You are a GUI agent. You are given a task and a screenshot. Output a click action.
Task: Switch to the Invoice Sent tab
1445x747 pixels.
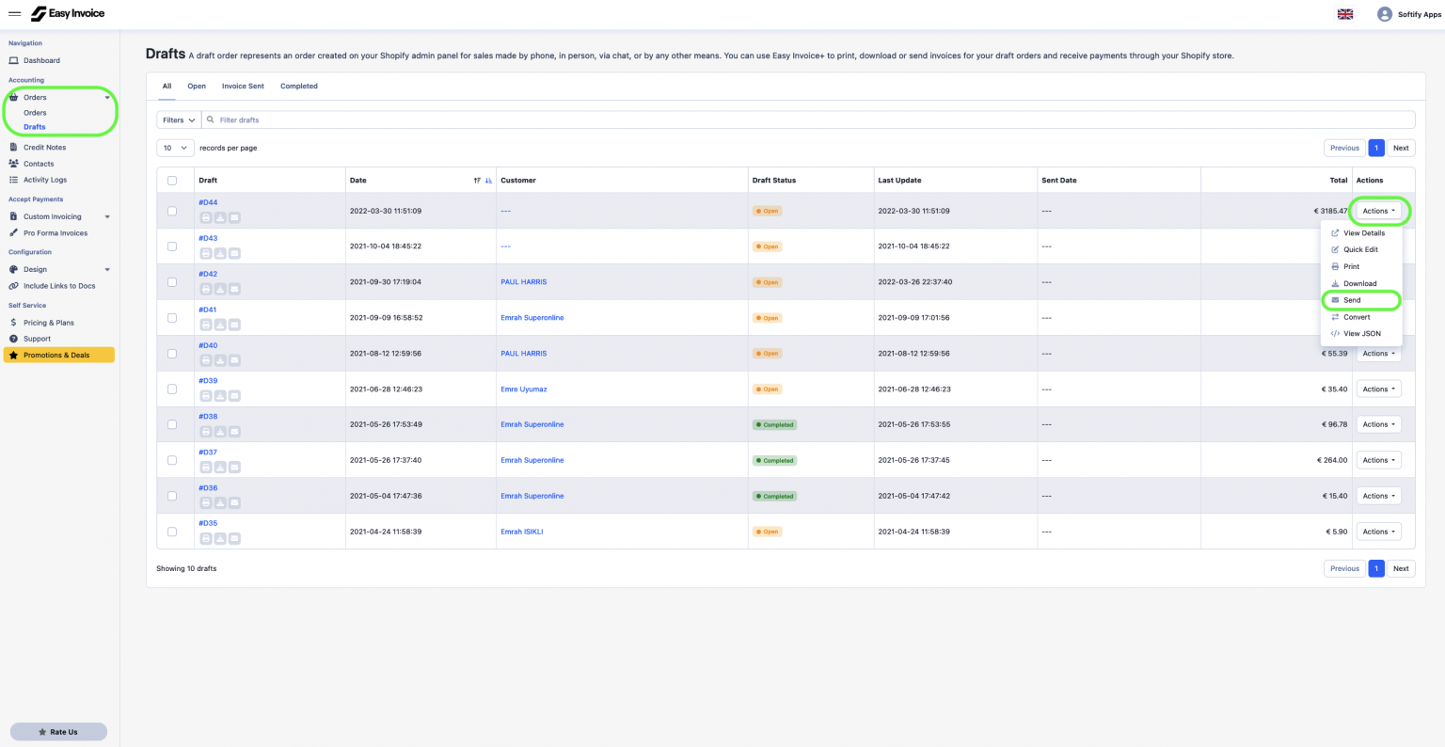coord(243,87)
